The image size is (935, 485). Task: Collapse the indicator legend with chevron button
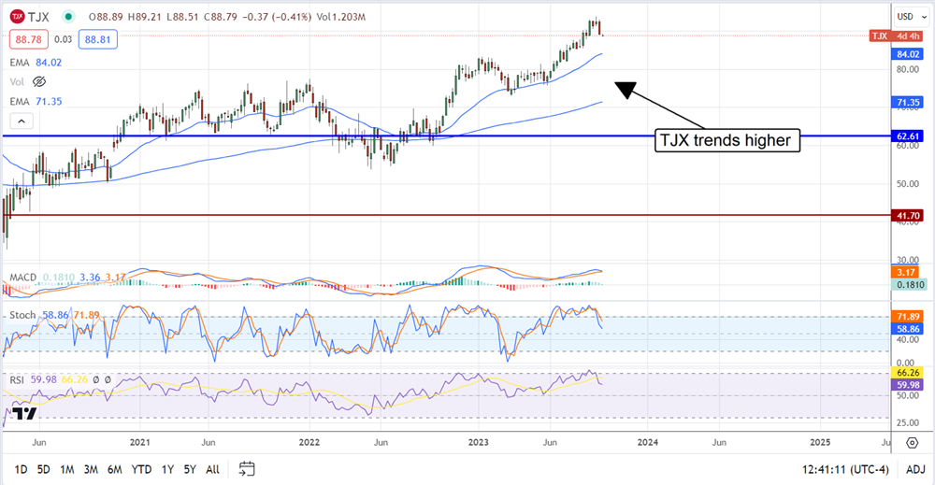(21, 121)
